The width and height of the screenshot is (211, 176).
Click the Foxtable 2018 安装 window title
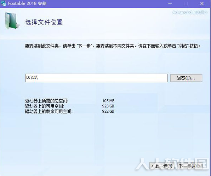[x=27, y=4]
